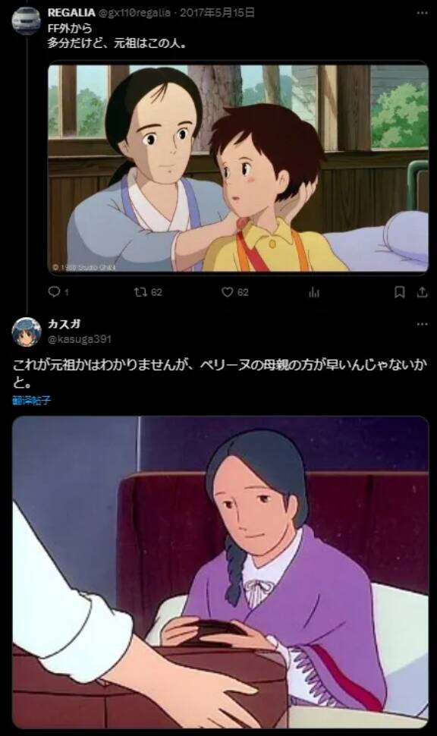Image resolution: width=437 pixels, height=736 pixels.
Task: Open the REGALIA display name
Action: click(71, 13)
